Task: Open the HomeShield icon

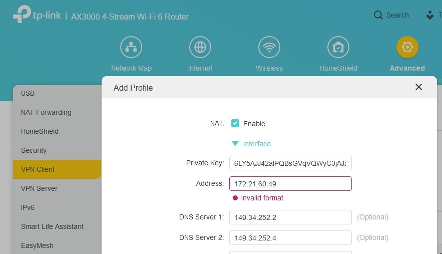Action: point(338,48)
